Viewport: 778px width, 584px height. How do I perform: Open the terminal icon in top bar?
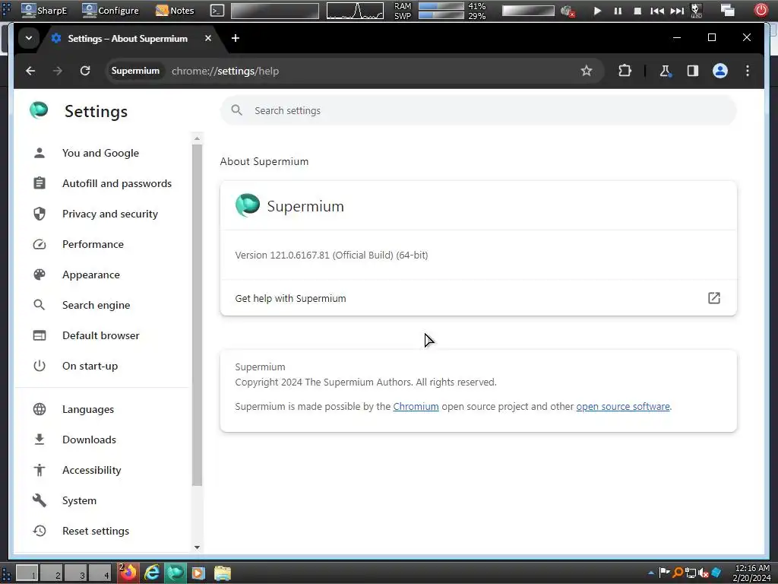tap(217, 11)
